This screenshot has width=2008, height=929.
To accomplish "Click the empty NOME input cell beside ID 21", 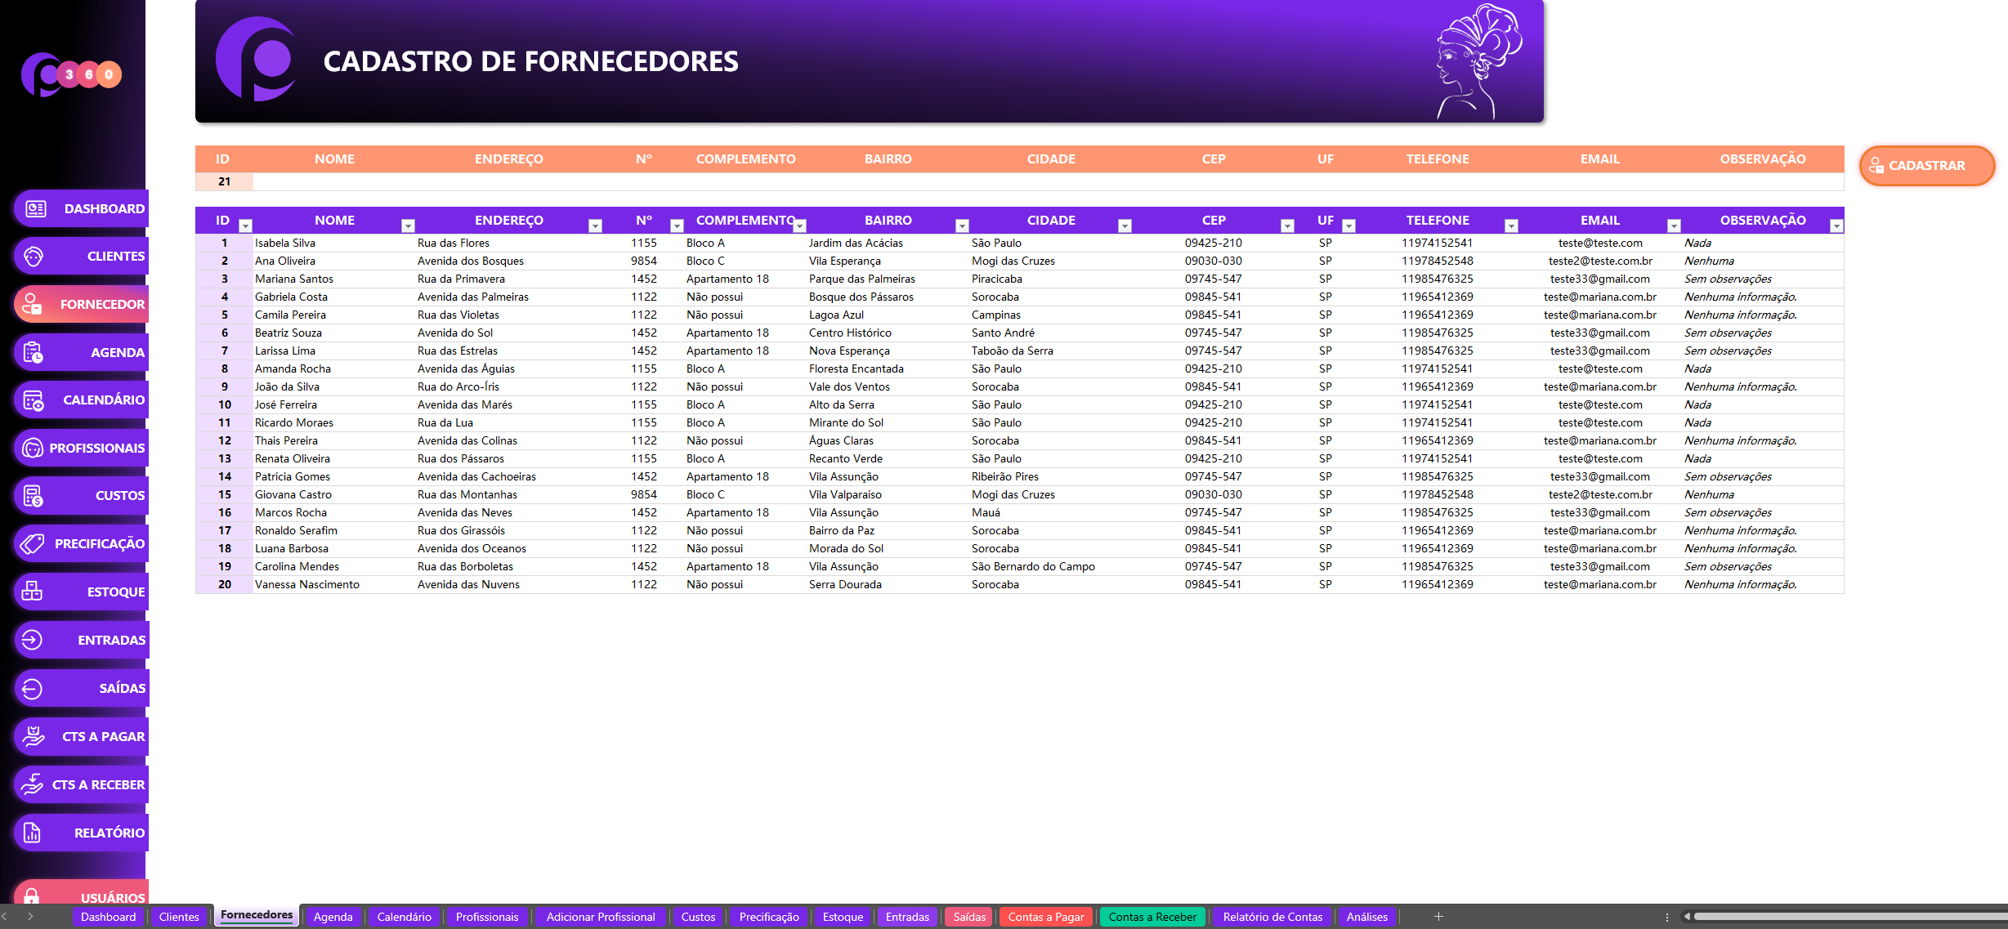I will [334, 181].
